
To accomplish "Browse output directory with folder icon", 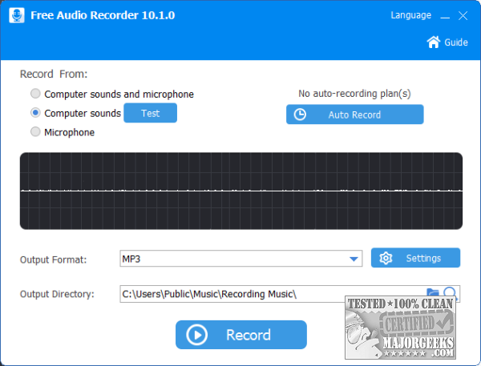I will (x=434, y=293).
